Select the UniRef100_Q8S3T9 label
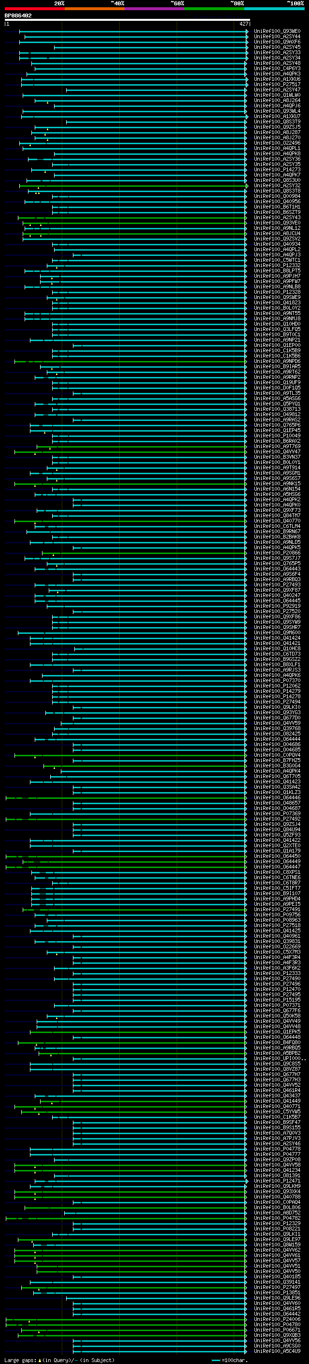Image resolution: width=309 pixels, height=1364 pixels. pyautogui.click(x=277, y=122)
